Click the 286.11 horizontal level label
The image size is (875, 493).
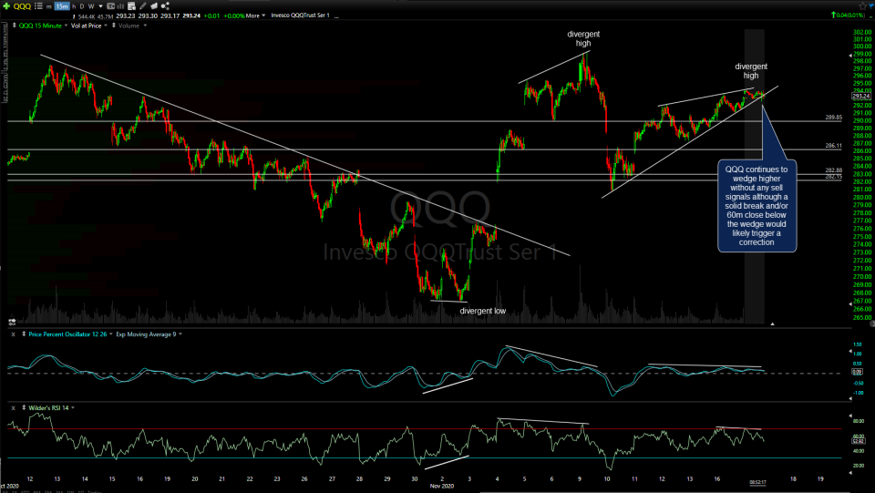(x=833, y=146)
